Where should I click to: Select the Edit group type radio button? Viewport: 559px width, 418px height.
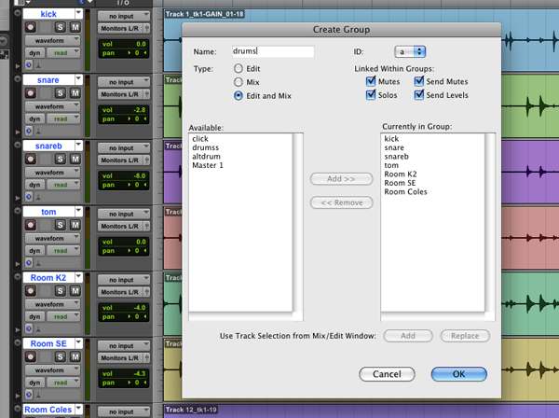pyautogui.click(x=239, y=69)
